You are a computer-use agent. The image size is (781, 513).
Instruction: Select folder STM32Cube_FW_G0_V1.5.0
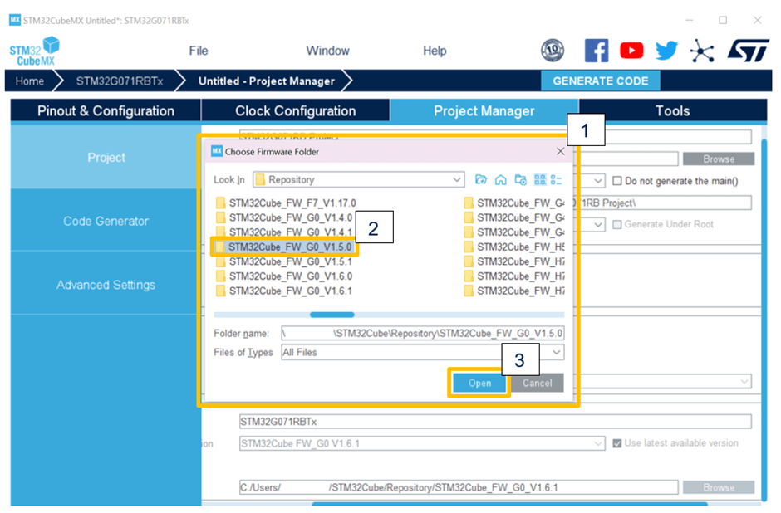coord(284,247)
